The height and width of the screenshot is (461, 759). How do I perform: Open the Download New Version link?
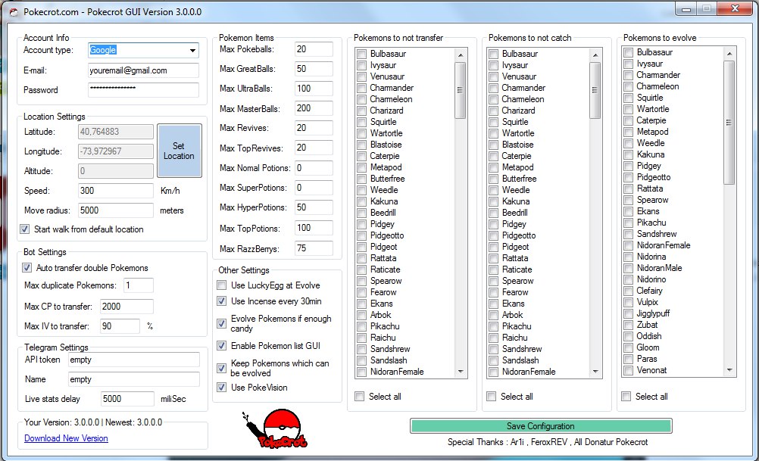[x=66, y=438]
